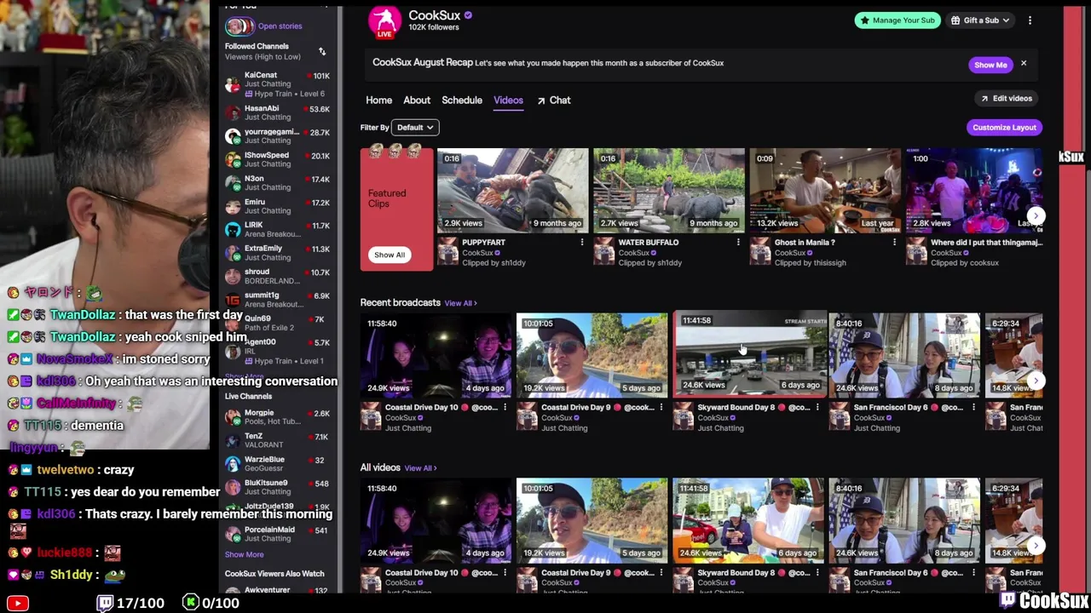Screen dimensions: 1091x613
Task: Open options for Ghost in Manila clip
Action: (x=894, y=243)
